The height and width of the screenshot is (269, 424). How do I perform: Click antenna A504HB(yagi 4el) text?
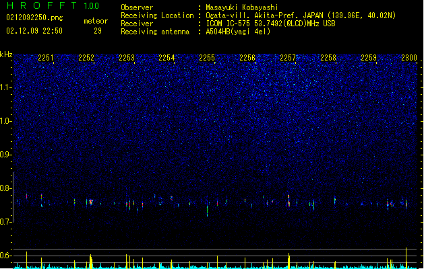point(238,32)
